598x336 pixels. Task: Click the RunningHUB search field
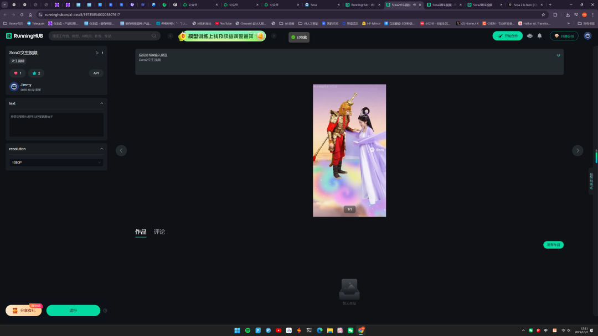(104, 36)
